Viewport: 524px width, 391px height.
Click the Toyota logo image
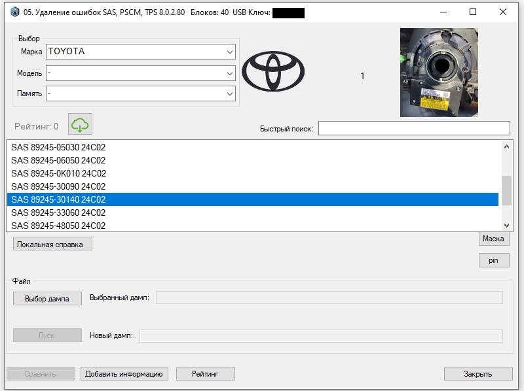click(x=273, y=71)
